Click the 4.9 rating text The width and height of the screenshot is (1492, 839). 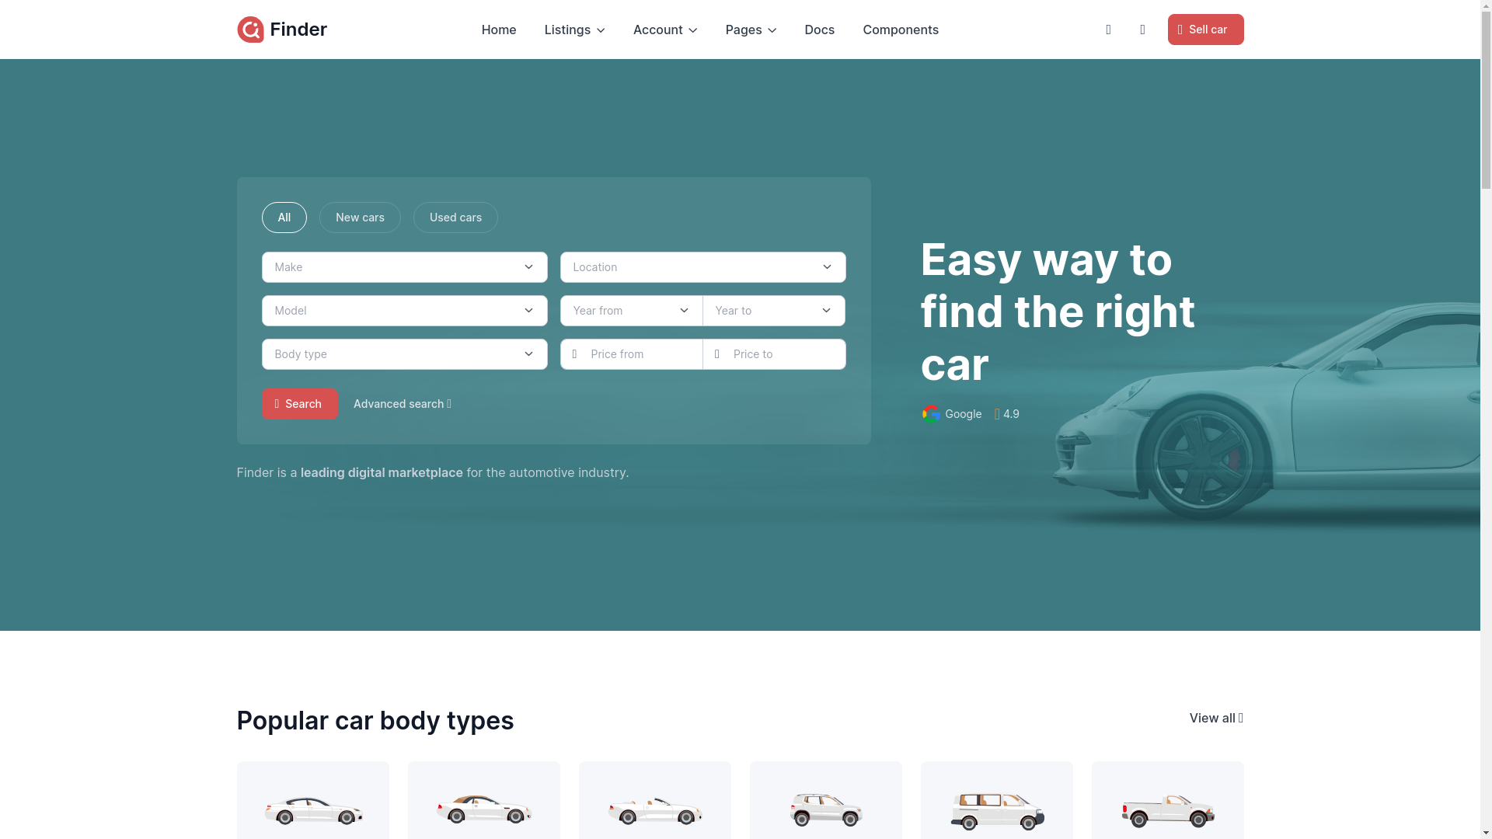1011,414
